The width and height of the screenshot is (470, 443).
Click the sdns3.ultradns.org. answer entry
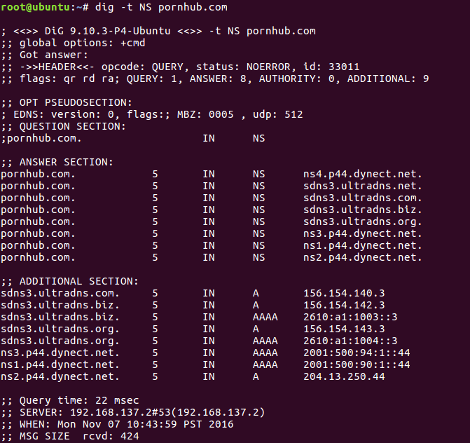pos(362,221)
